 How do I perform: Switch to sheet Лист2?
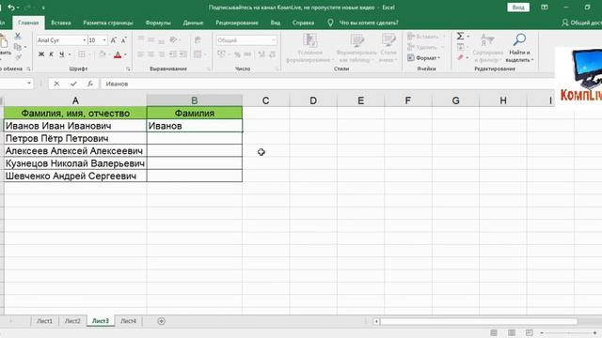tap(72, 321)
